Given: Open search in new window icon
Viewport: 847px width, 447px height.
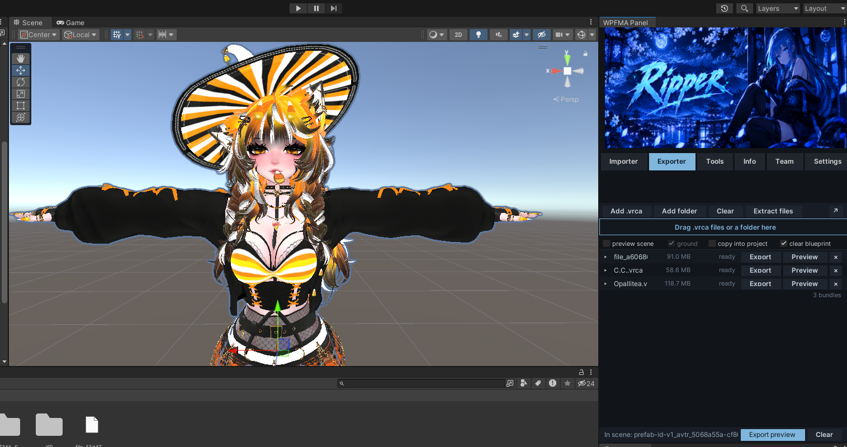Looking at the screenshot, I should (x=510, y=383).
